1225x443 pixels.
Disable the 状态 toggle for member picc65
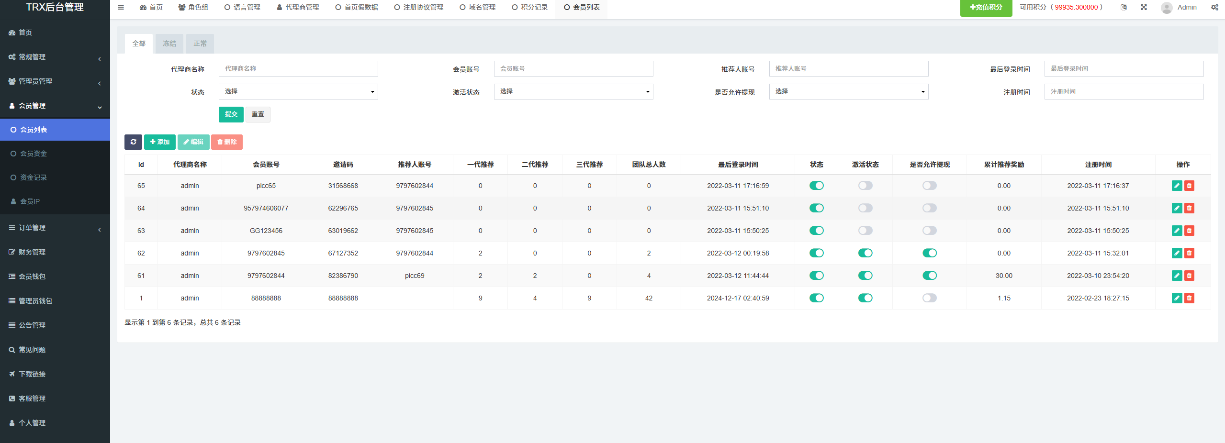point(816,186)
